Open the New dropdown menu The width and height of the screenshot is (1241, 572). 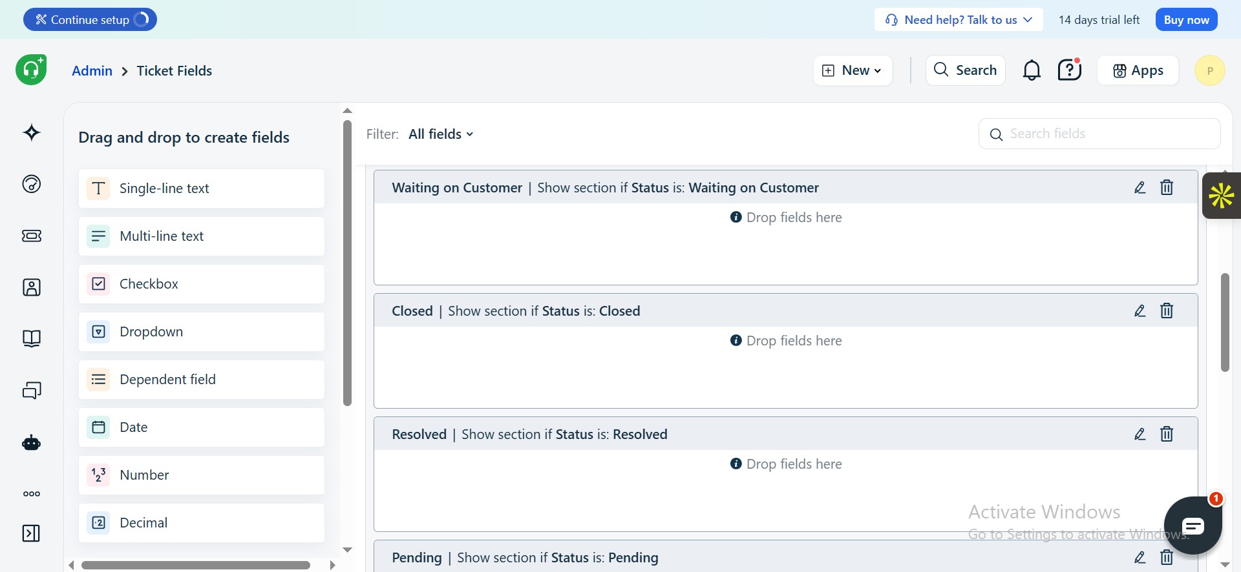853,70
